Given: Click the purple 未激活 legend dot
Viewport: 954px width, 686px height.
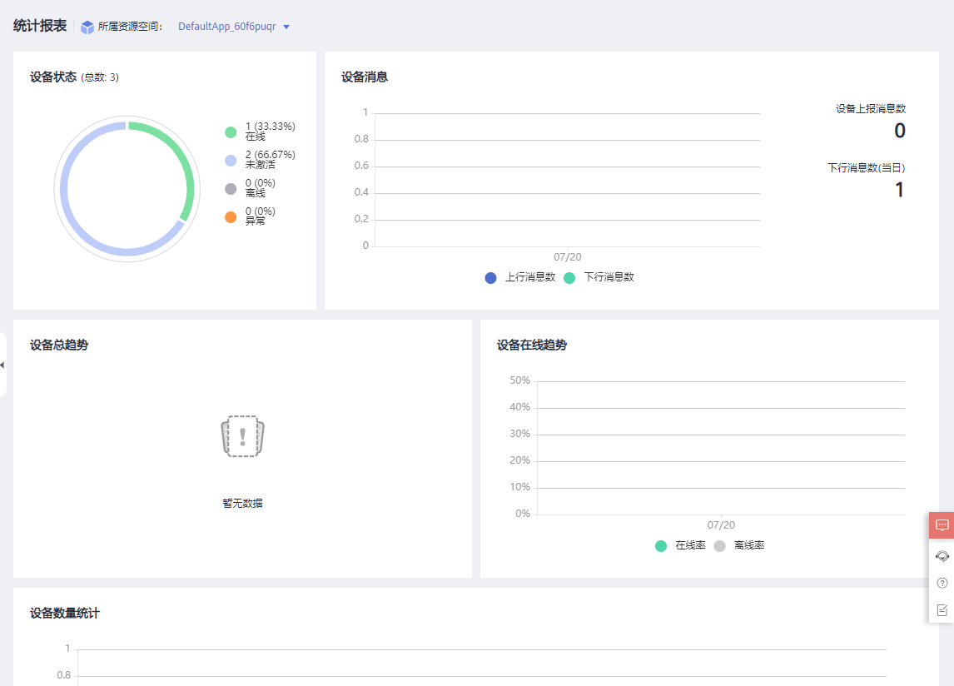Looking at the screenshot, I should pos(231,160).
